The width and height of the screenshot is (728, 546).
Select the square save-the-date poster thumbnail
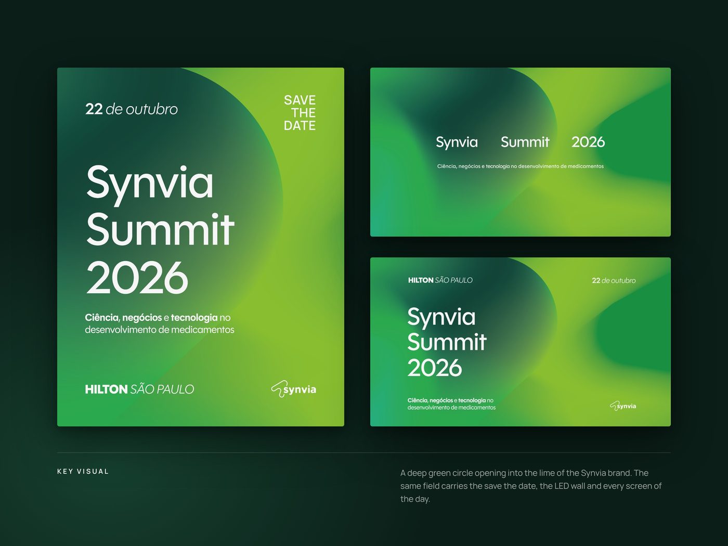pos(201,247)
